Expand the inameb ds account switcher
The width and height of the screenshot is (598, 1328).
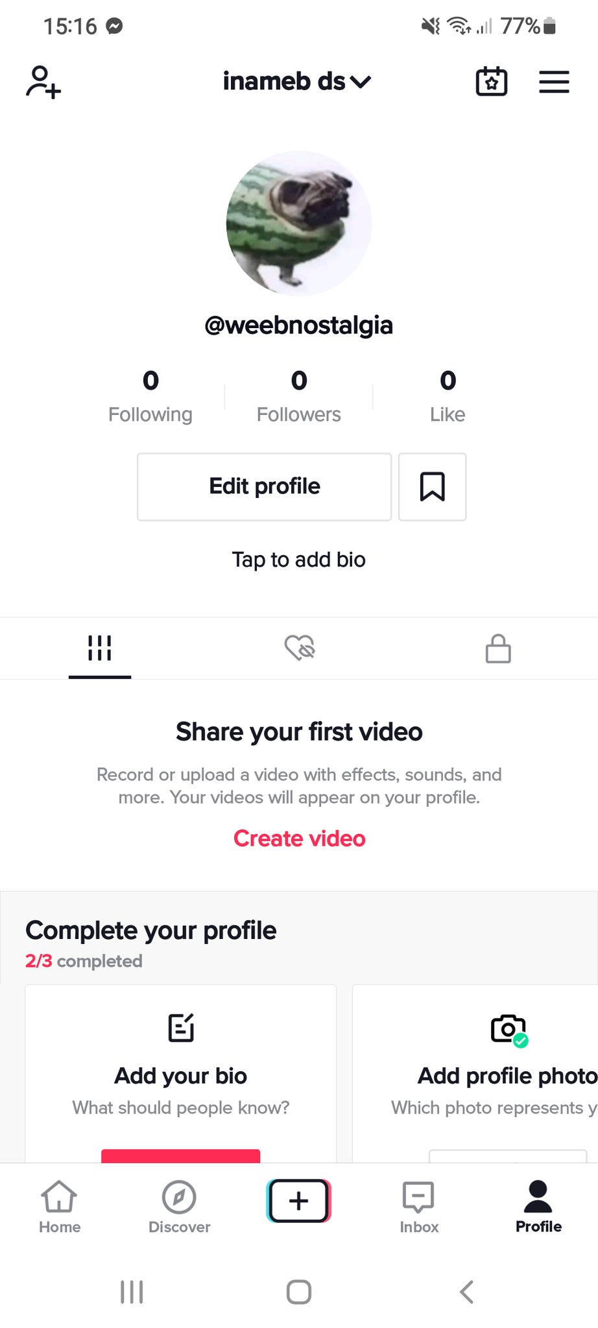point(297,82)
